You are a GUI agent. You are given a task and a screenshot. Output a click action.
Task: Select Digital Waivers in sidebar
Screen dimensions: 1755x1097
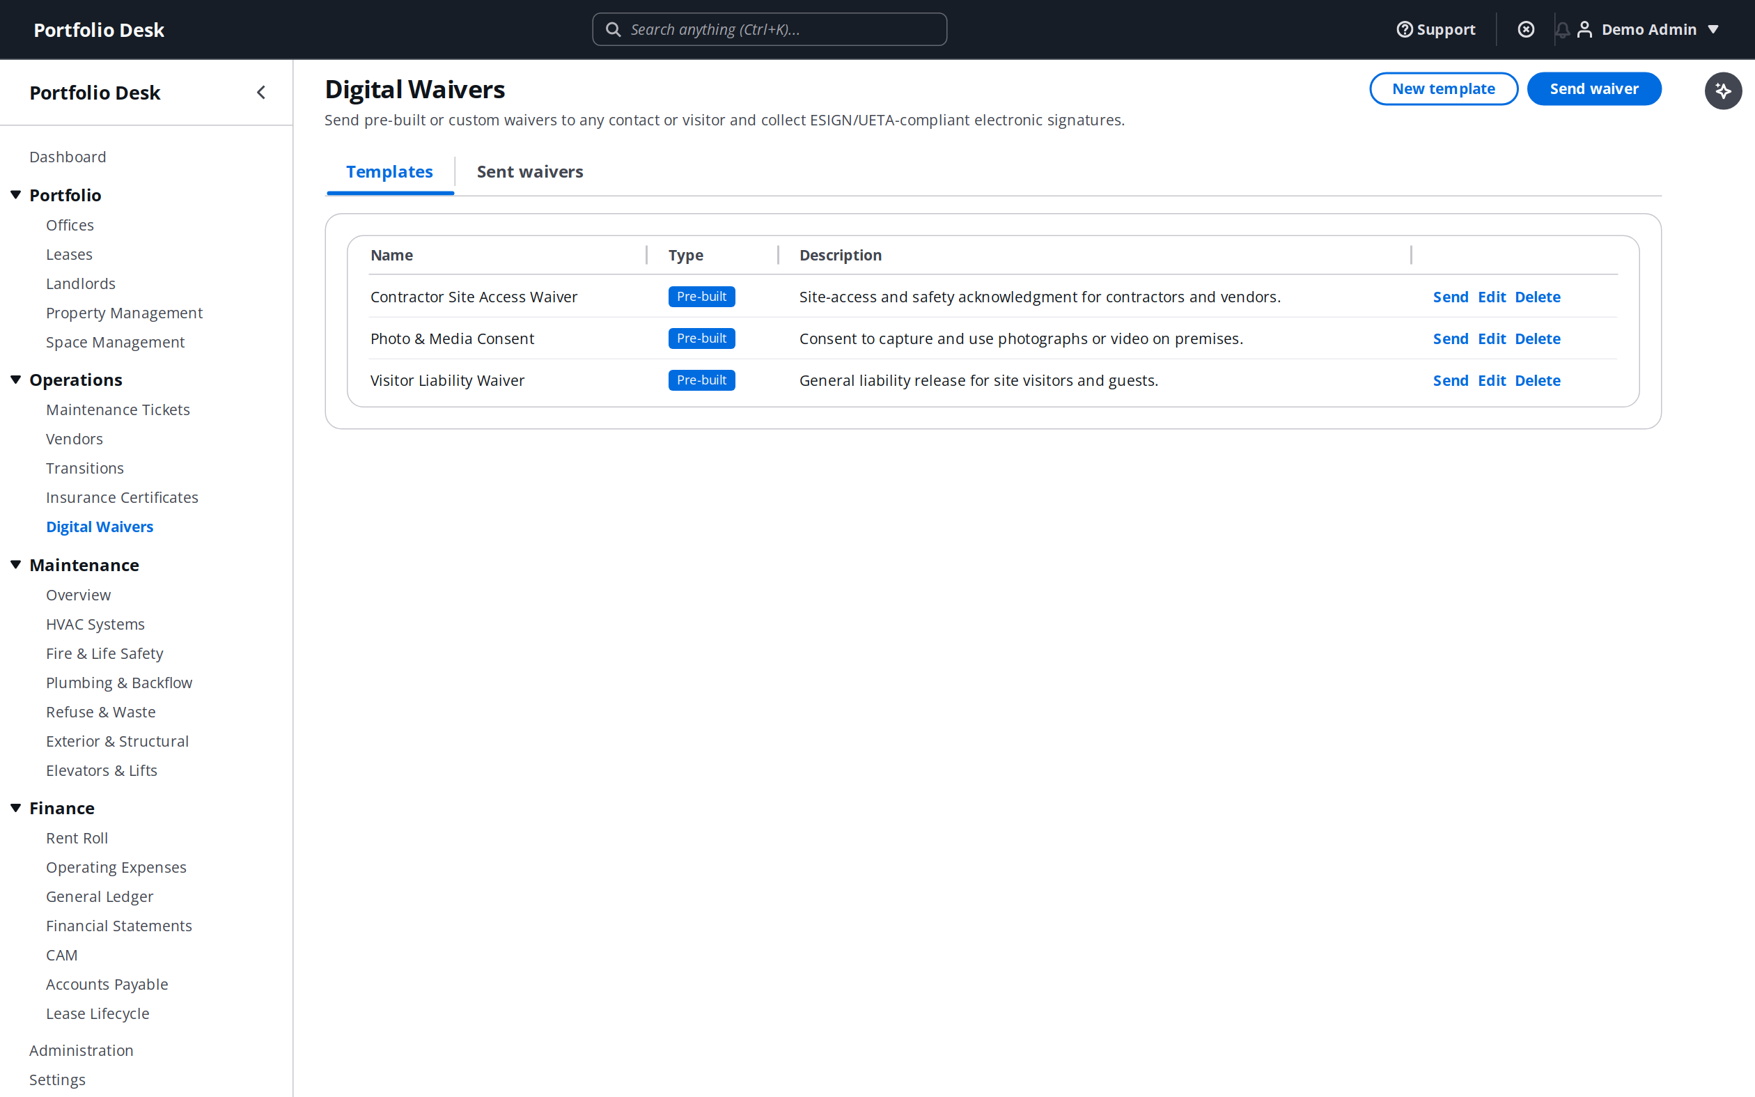[x=100, y=527]
